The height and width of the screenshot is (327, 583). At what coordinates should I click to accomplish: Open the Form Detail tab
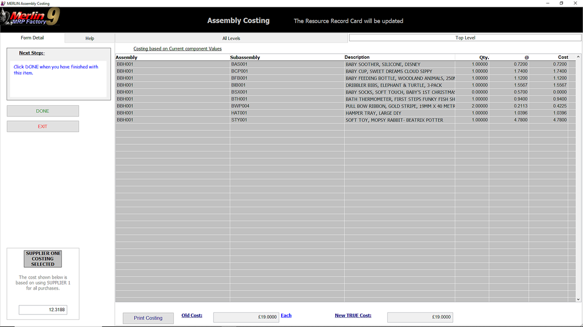[32, 38]
